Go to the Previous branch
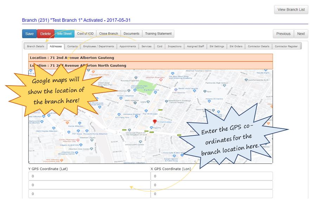 click(283, 34)
